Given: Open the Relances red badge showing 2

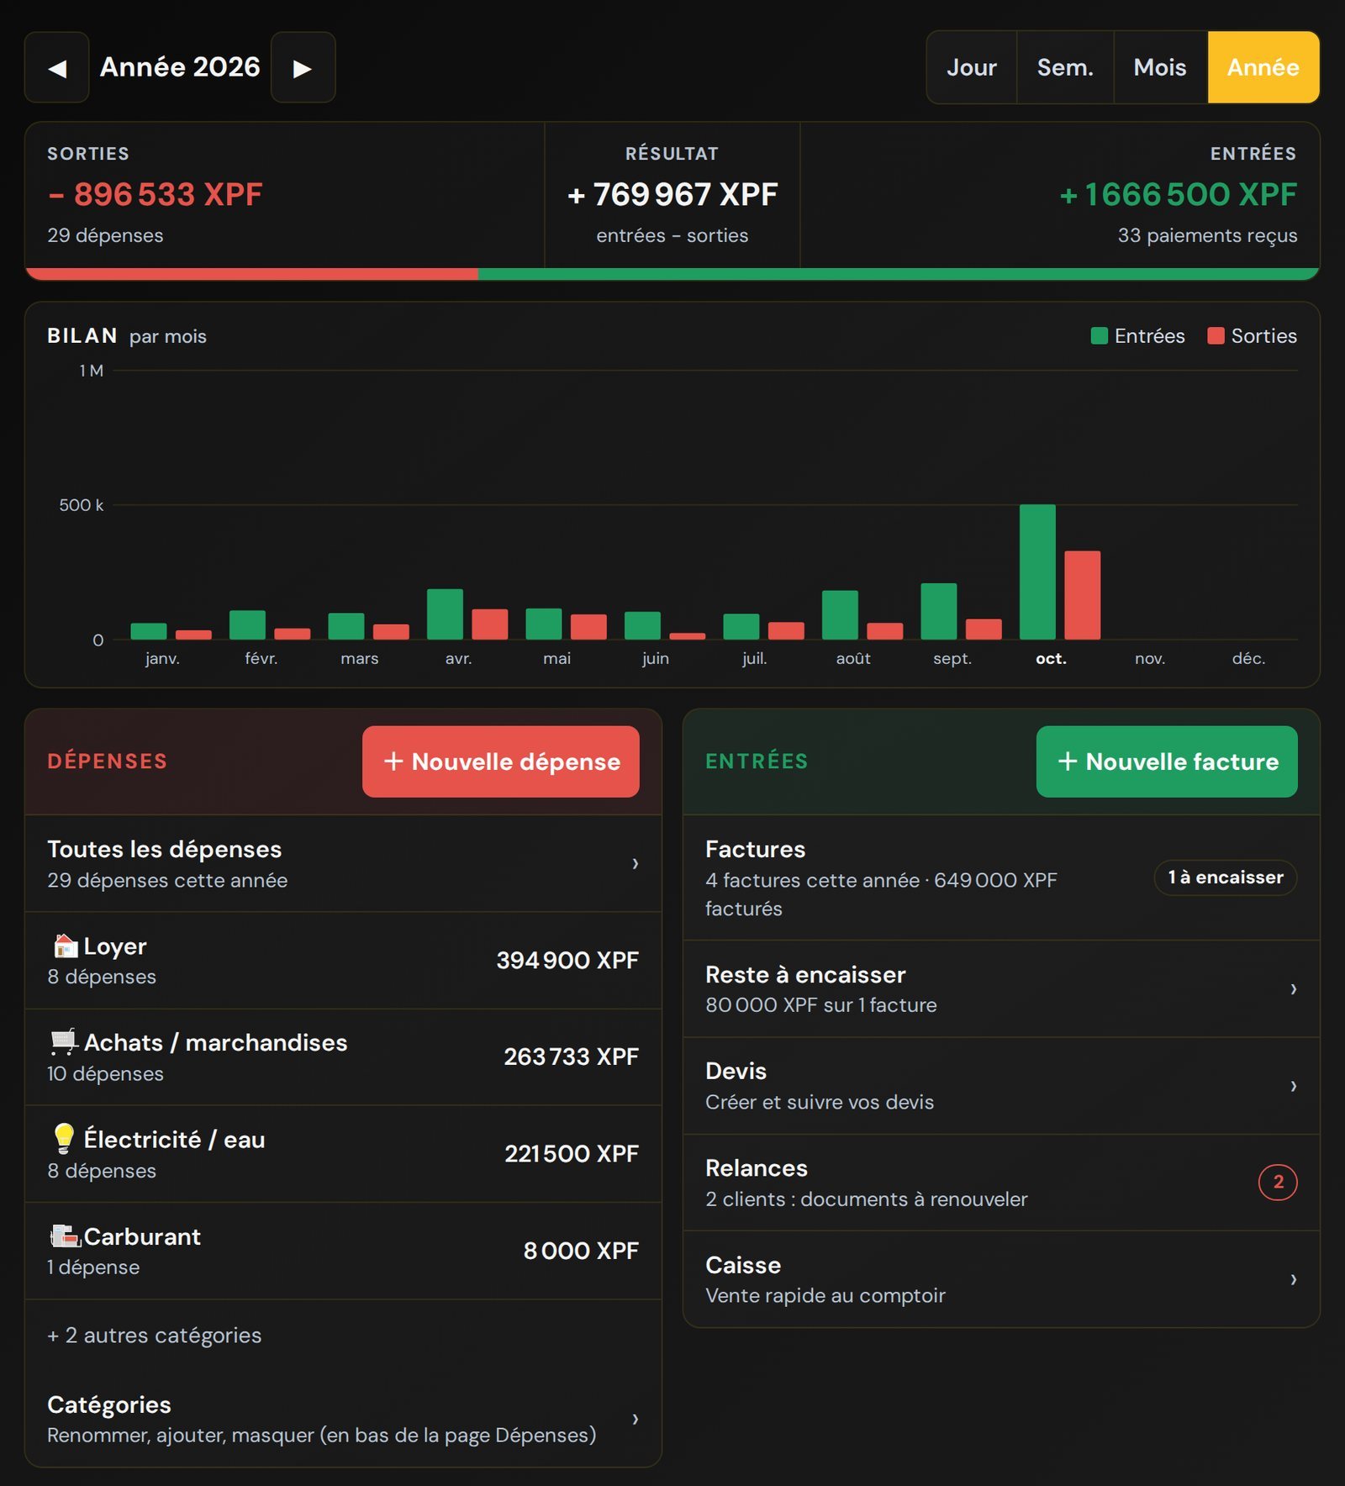Looking at the screenshot, I should [x=1278, y=1183].
